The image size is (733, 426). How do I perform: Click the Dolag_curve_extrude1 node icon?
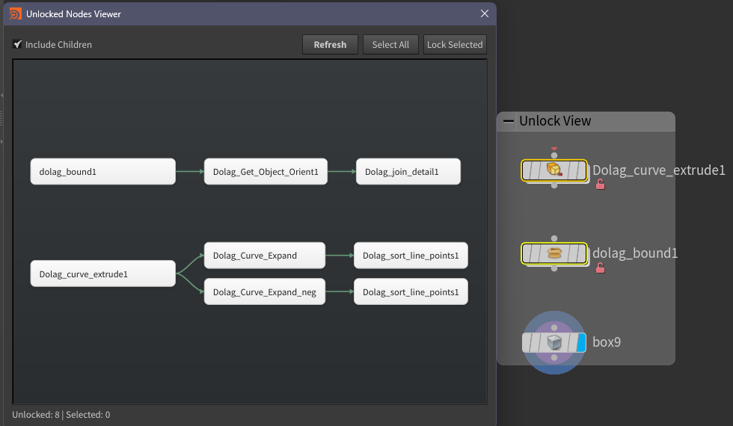coord(553,170)
